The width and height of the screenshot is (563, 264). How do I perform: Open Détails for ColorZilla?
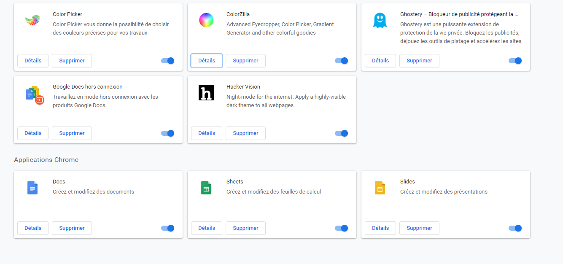207,61
